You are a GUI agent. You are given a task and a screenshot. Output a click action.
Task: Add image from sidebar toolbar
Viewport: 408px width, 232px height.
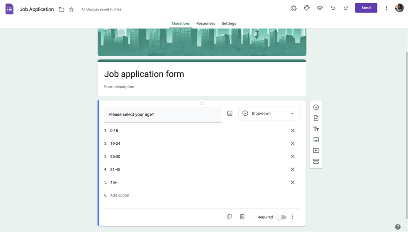[x=316, y=140]
